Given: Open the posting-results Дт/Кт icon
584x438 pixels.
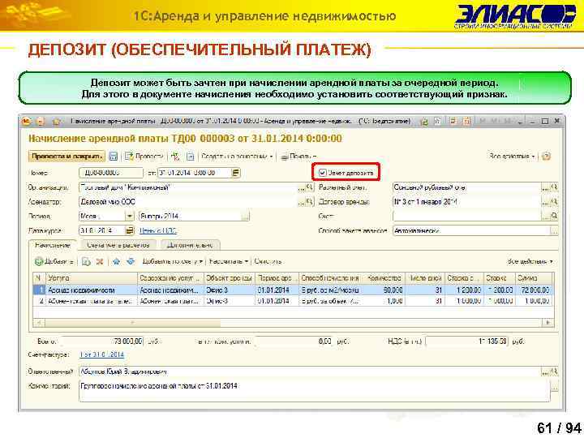Looking at the screenshot, I should coord(175,157).
